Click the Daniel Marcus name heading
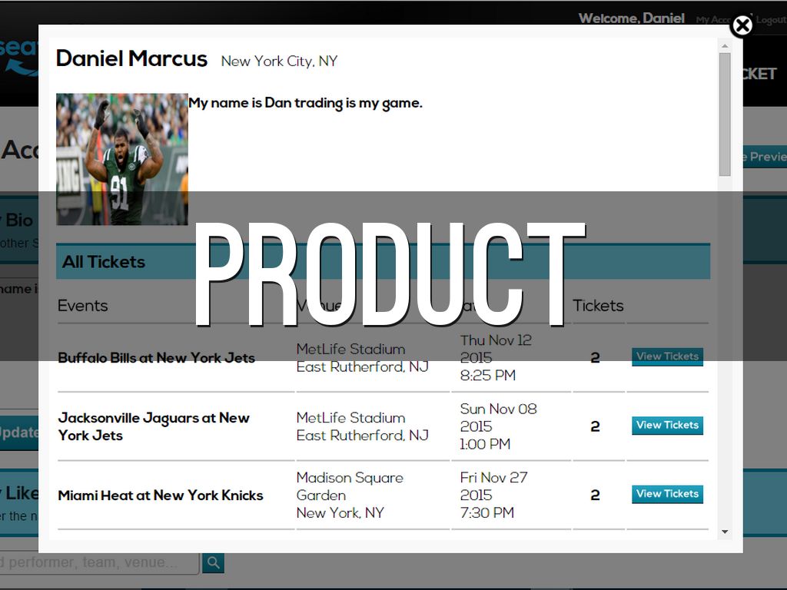Image resolution: width=787 pixels, height=590 pixels. tap(131, 59)
